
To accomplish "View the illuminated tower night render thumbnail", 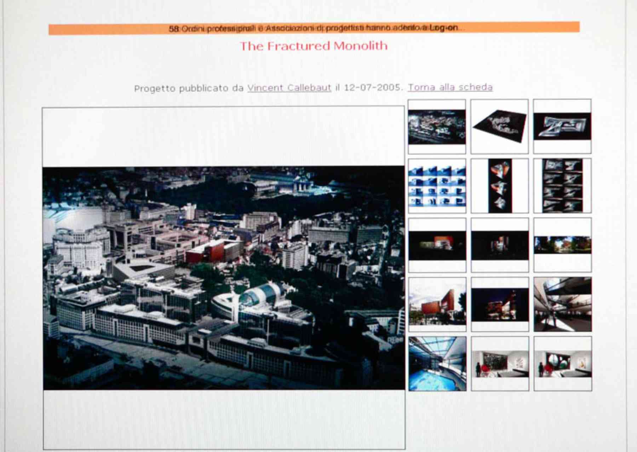I will pyautogui.click(x=499, y=306).
